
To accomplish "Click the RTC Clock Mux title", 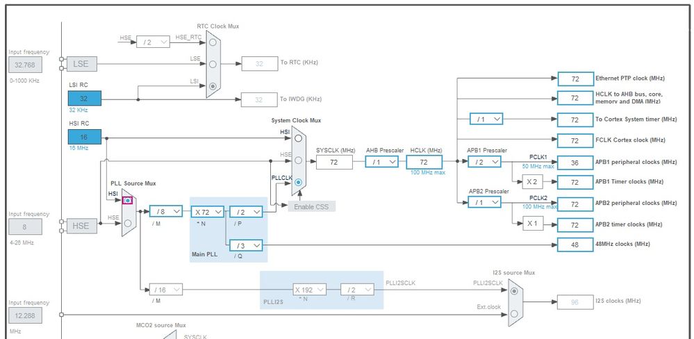I will click(218, 26).
